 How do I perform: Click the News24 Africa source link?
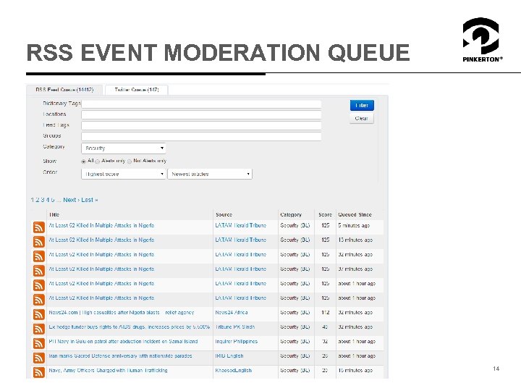232,313
